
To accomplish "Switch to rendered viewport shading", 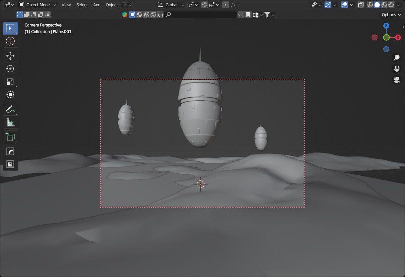I will 391,5.
